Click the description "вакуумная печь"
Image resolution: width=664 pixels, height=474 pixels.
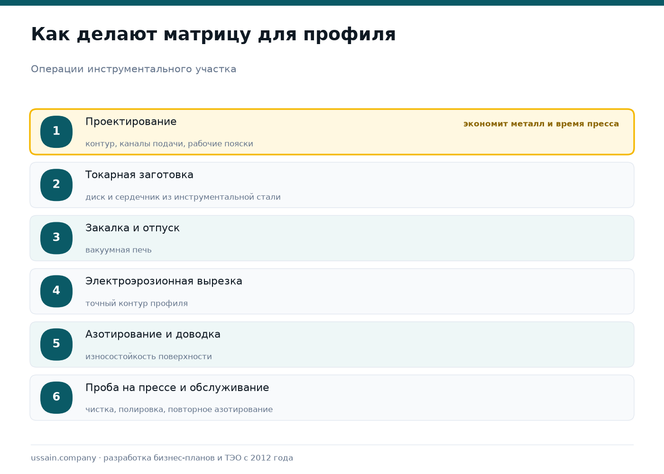click(119, 250)
